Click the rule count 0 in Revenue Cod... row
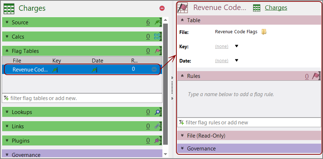Image resolution: width=323 pixels, height=159 pixels. 133,69
